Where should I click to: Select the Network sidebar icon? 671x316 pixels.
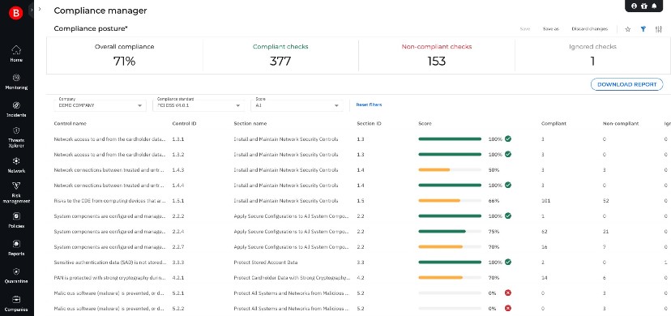pos(16,164)
